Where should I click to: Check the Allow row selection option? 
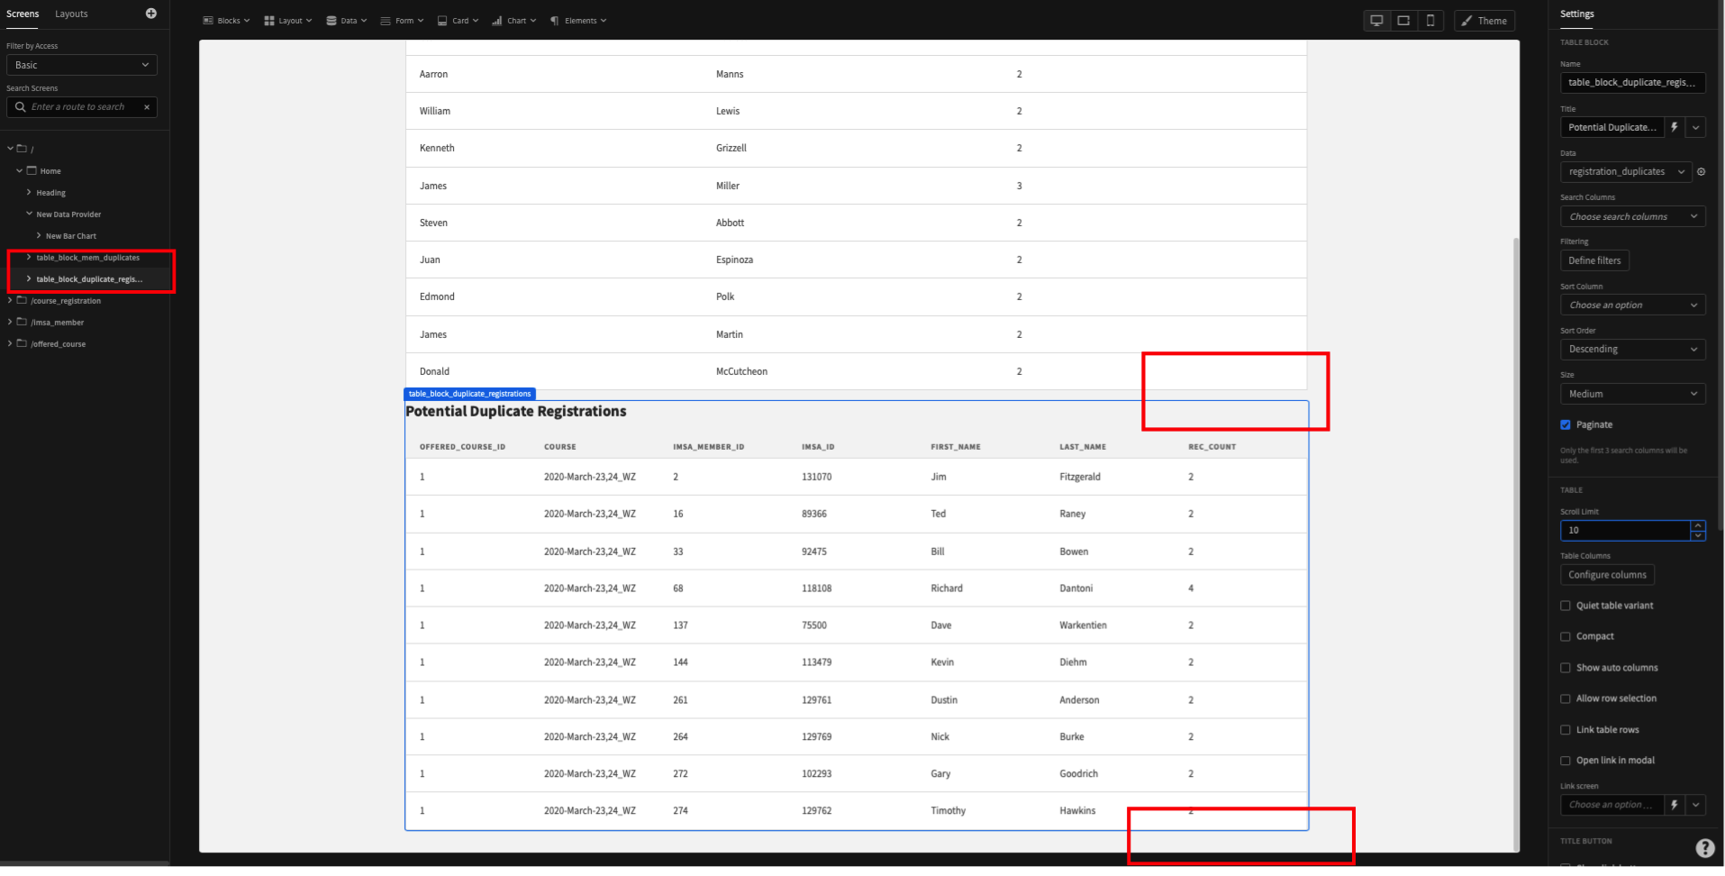1566,698
